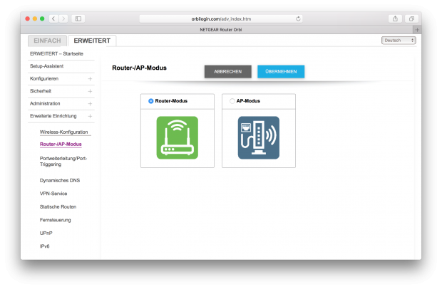Screen dimensions: 442x289
Task: Minimize the window with yellow button
Action: tap(35, 19)
